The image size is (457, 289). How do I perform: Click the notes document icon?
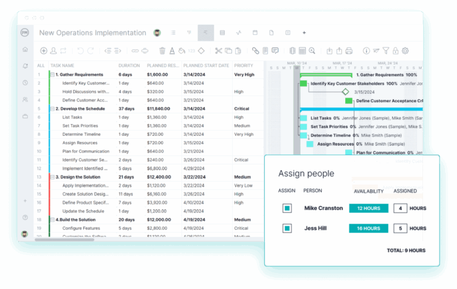(265, 51)
